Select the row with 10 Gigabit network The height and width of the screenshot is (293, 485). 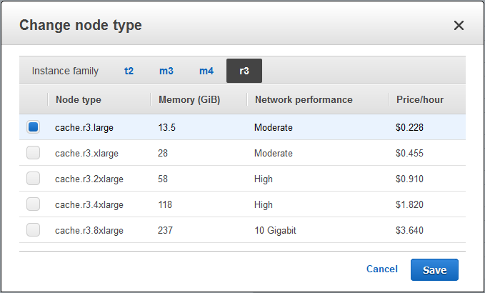[275, 230]
